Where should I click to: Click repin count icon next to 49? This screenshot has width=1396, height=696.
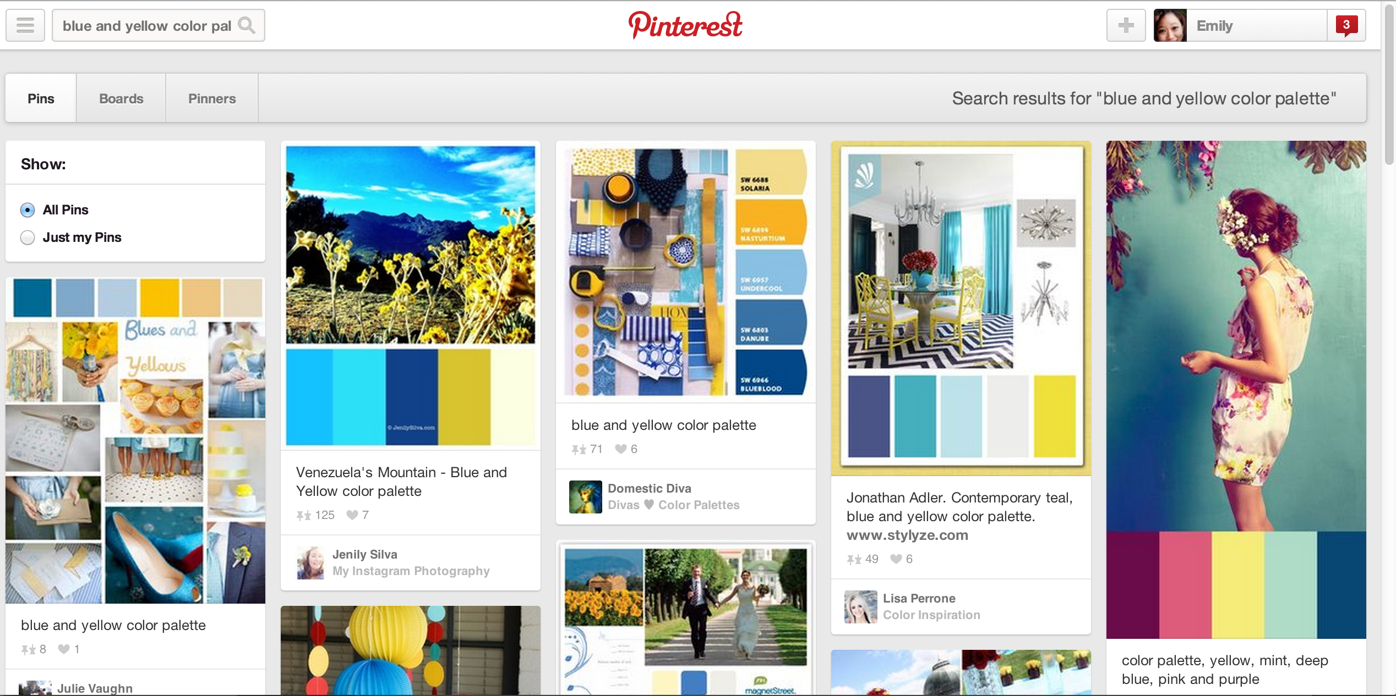point(854,559)
